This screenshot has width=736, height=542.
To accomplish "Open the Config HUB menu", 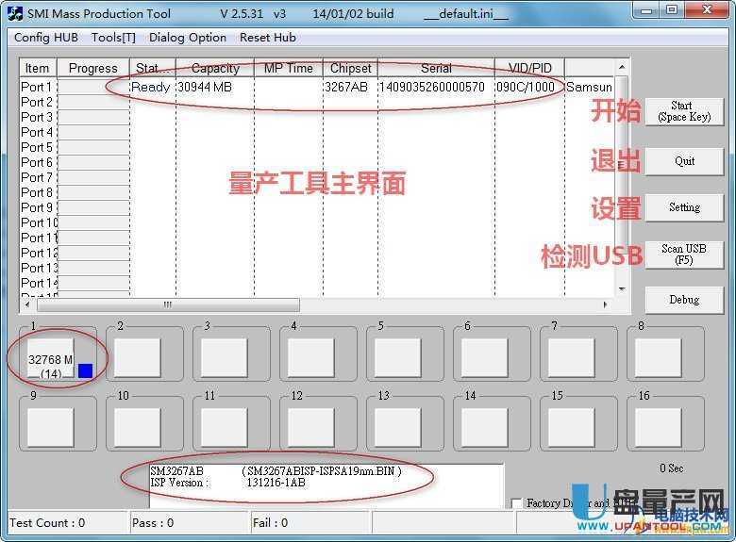I will pyautogui.click(x=45, y=37).
